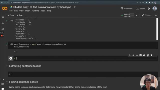Switch the Editing mode button
The height and width of the screenshot is (90, 160).
146,15
